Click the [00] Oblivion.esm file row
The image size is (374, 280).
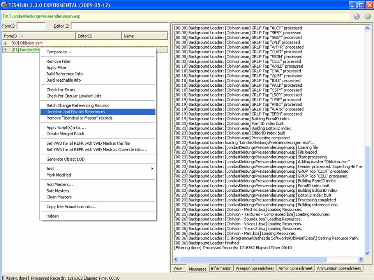[85, 43]
